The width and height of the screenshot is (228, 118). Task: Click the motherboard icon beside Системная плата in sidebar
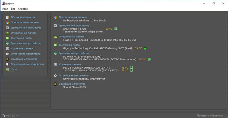tap(7, 38)
